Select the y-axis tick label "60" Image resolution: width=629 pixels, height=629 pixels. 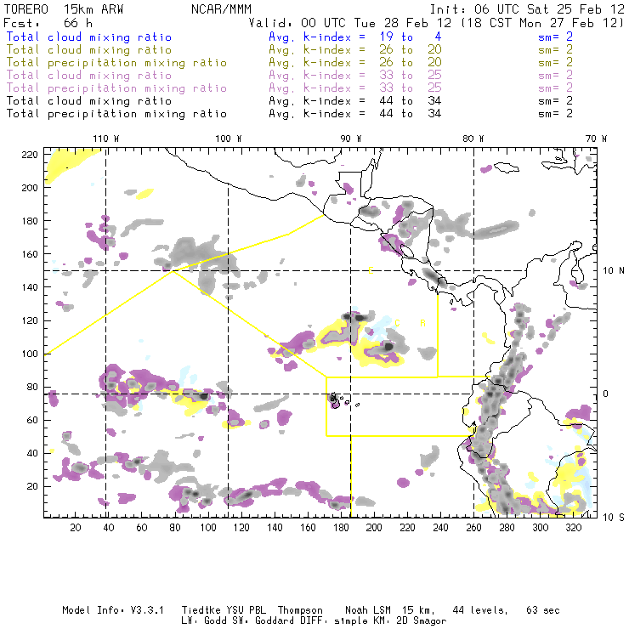tap(32, 420)
